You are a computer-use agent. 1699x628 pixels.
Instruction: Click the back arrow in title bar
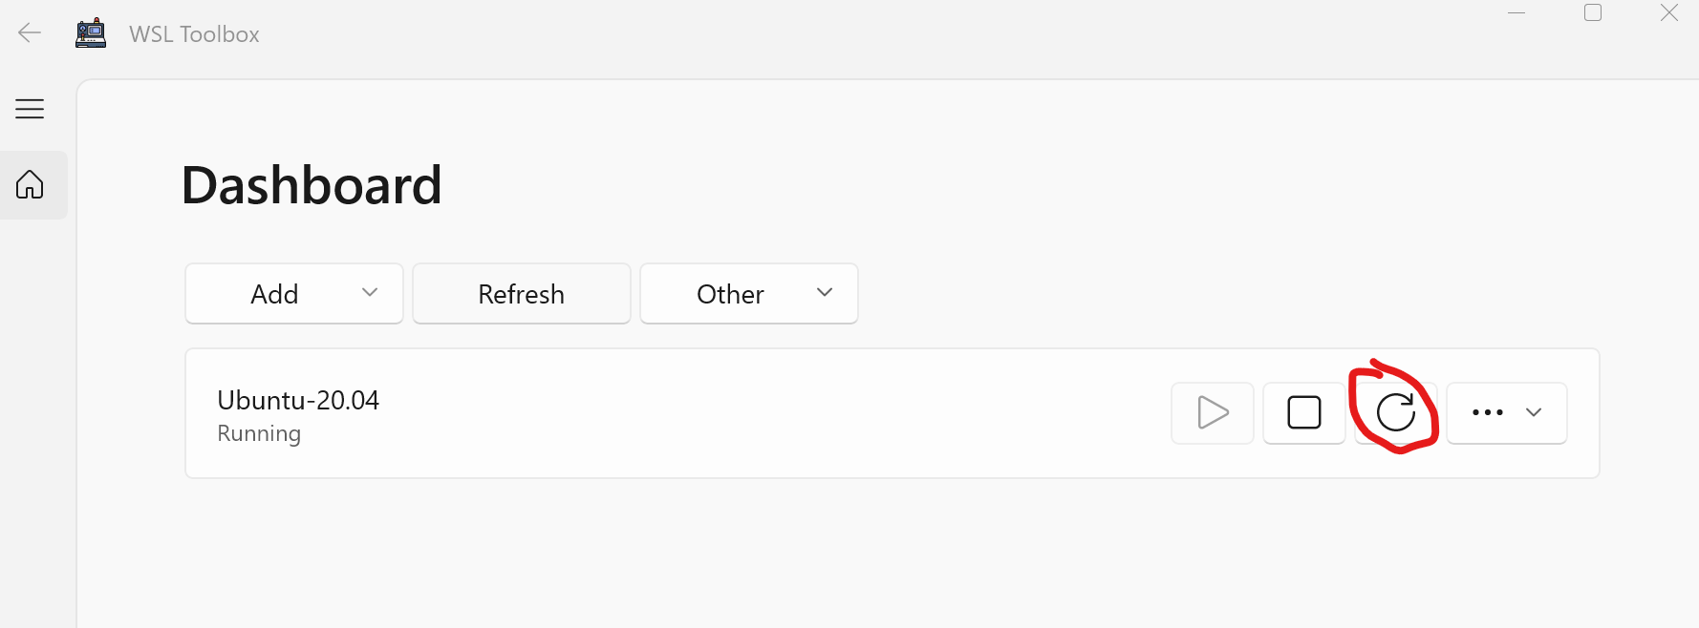(30, 33)
